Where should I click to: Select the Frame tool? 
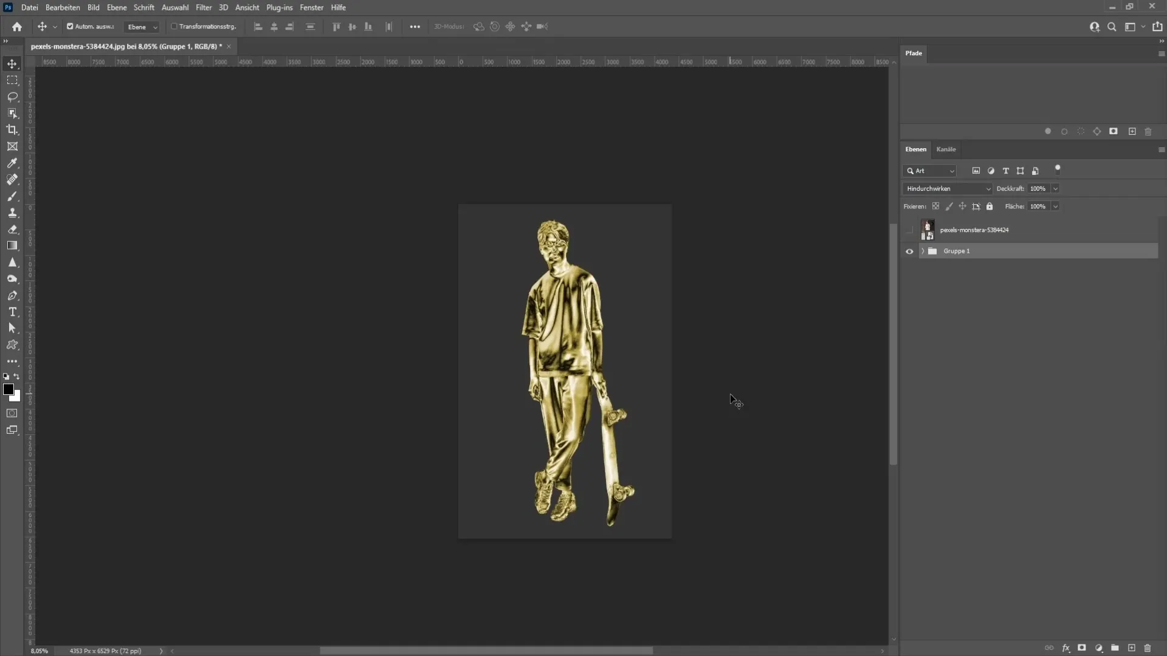[x=12, y=146]
